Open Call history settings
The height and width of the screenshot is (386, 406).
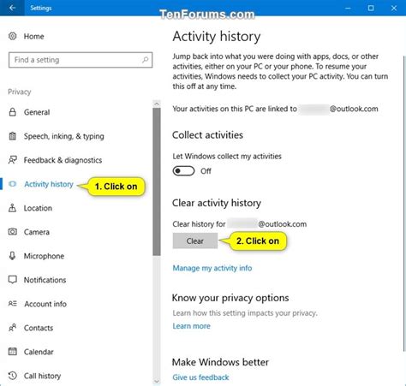click(42, 376)
